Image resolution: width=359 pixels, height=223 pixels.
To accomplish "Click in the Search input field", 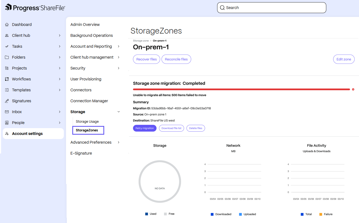I will click(272, 8).
